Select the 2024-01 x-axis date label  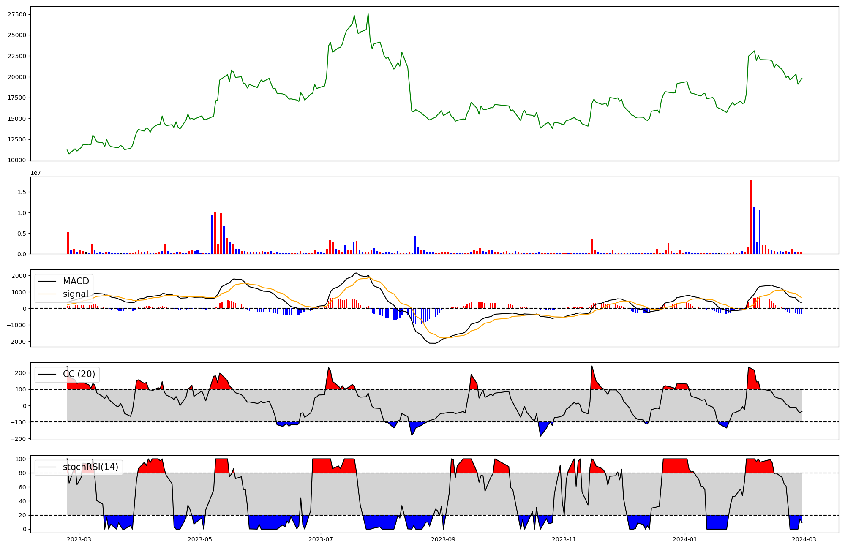685,539
